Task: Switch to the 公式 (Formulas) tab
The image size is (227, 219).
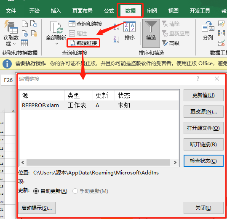Action: pyautogui.click(x=109, y=11)
